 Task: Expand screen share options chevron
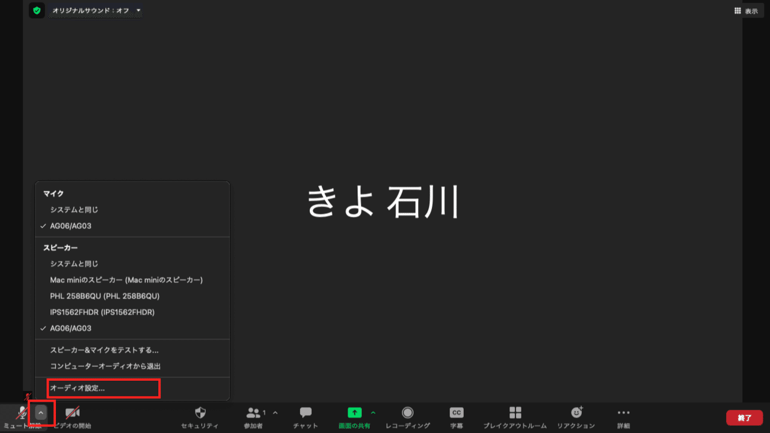[x=373, y=413]
